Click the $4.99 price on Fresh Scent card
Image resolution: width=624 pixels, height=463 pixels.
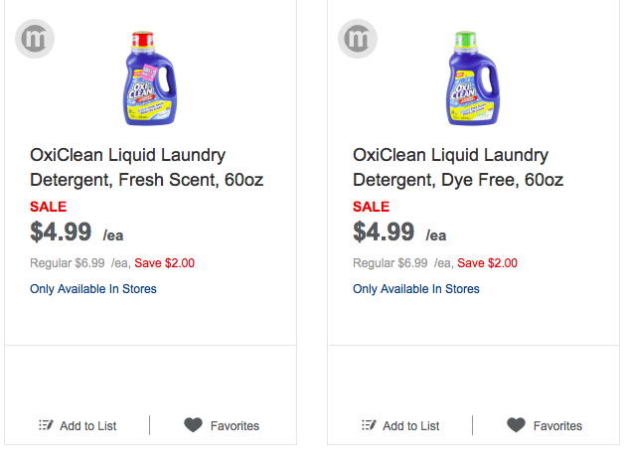point(61,232)
